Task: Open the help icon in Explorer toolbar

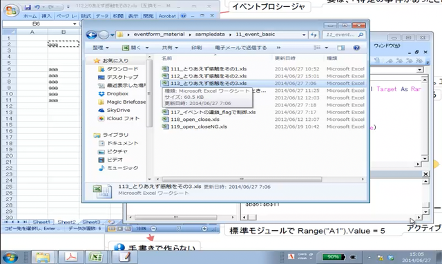Action: point(356,48)
